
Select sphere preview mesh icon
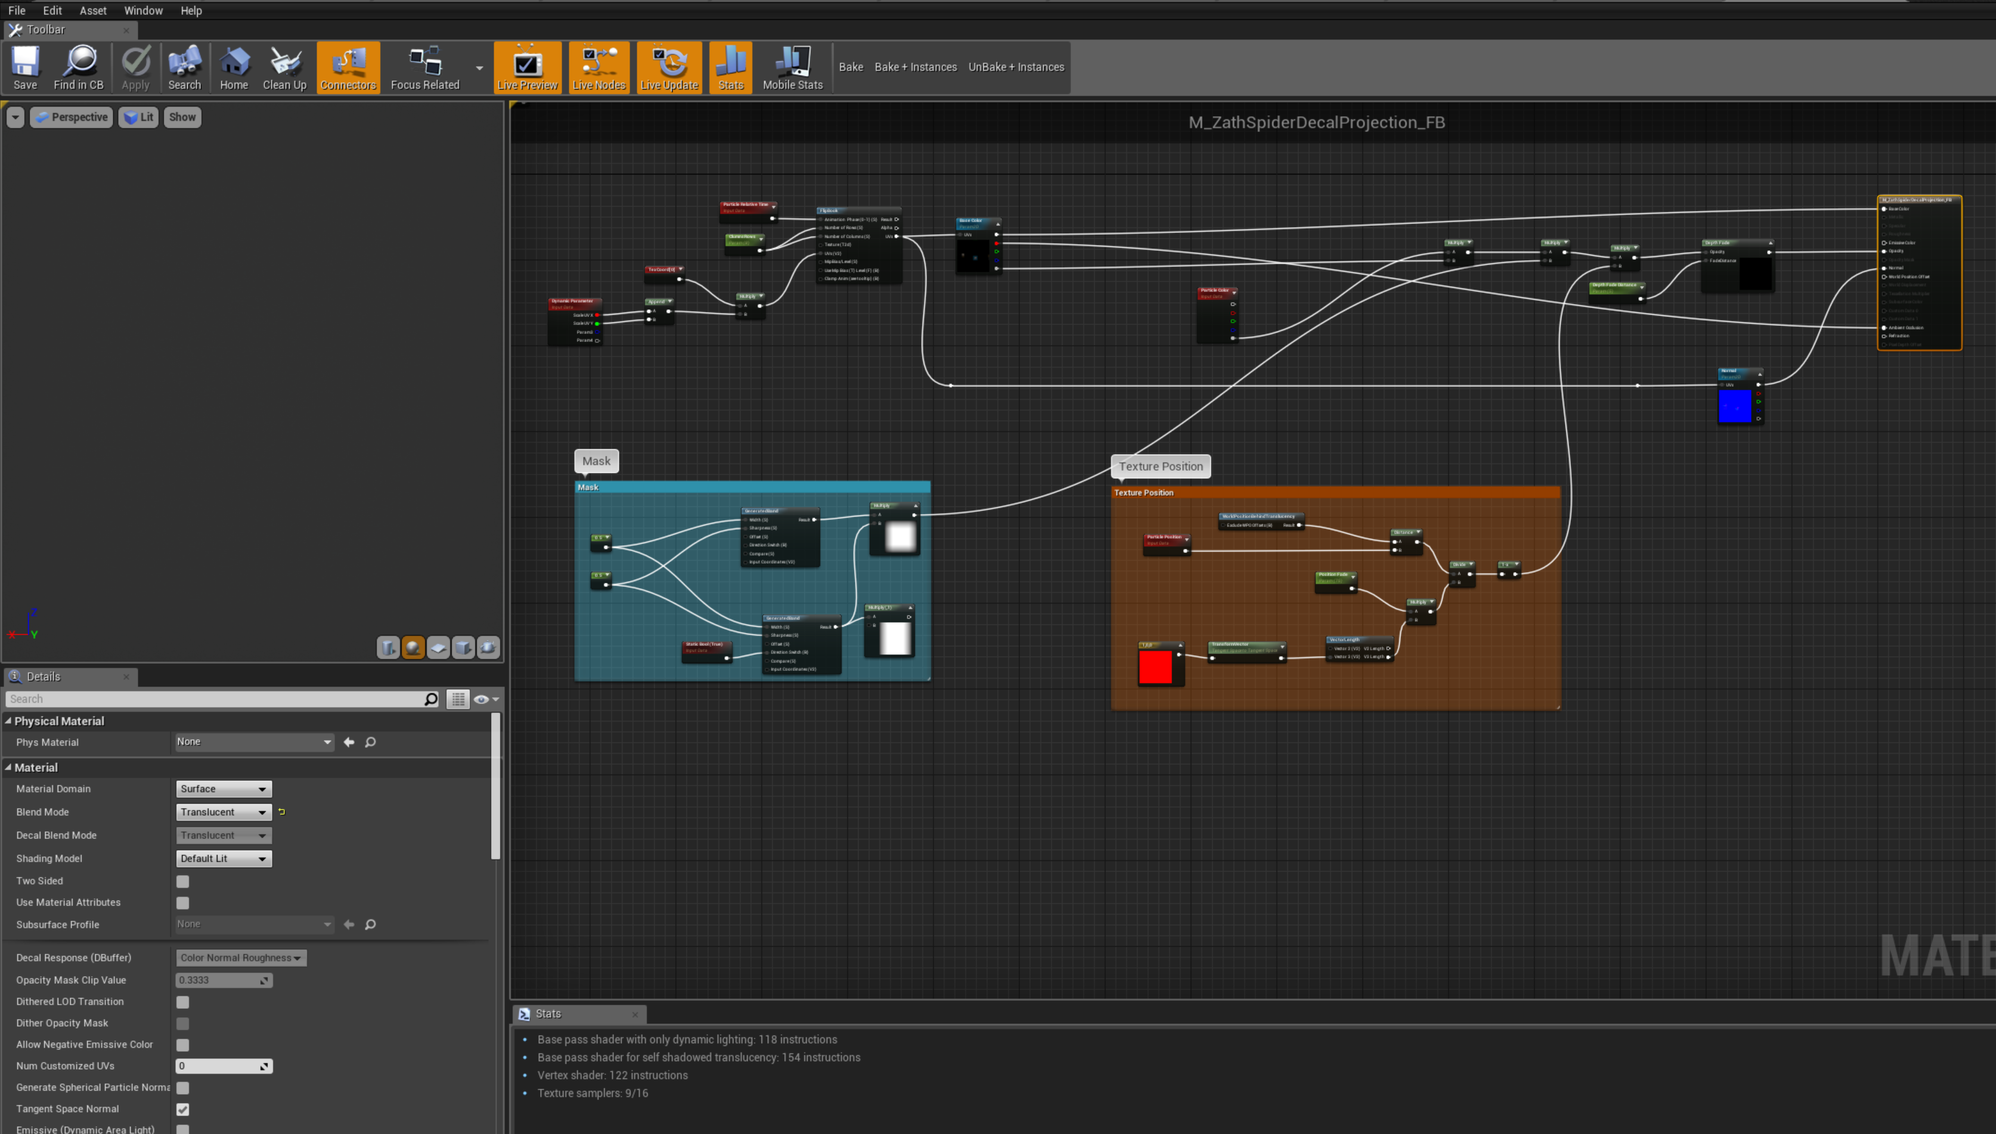coord(413,647)
